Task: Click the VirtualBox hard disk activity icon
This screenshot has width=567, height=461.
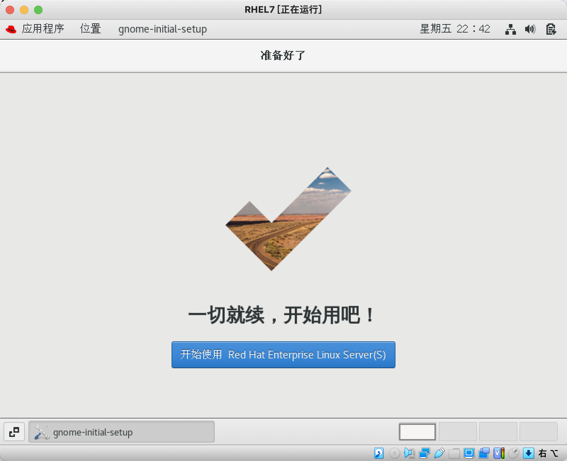Action: pos(379,453)
